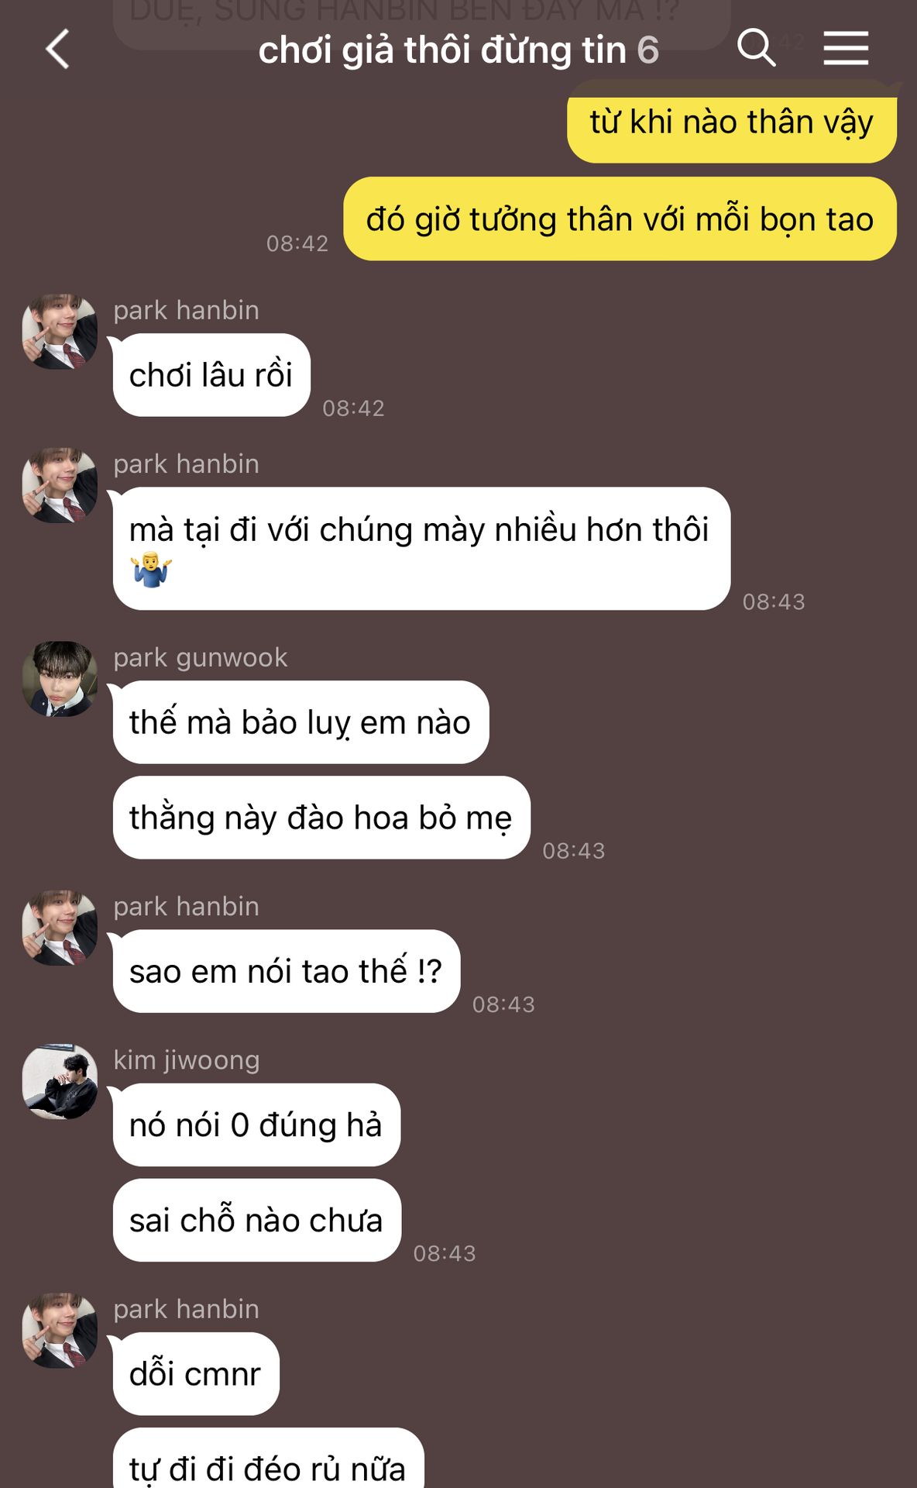Tap the chat title 'chơi giả thôi đừng tin'
917x1488 pixels.
point(442,50)
